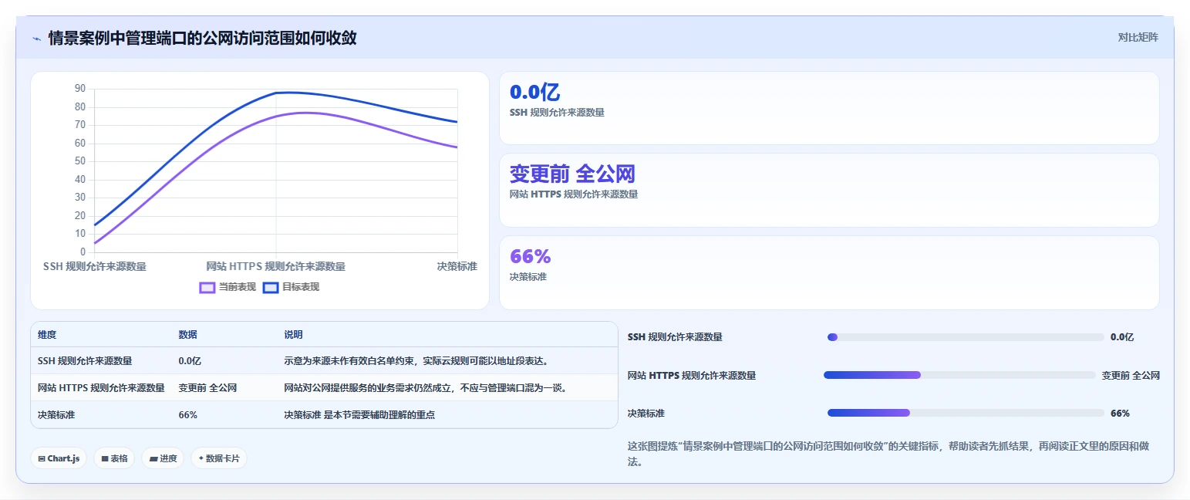Click the header title 情景案例中管理端口的公网访问范围如何收敛
This screenshot has width=1190, height=500.
click(202, 38)
